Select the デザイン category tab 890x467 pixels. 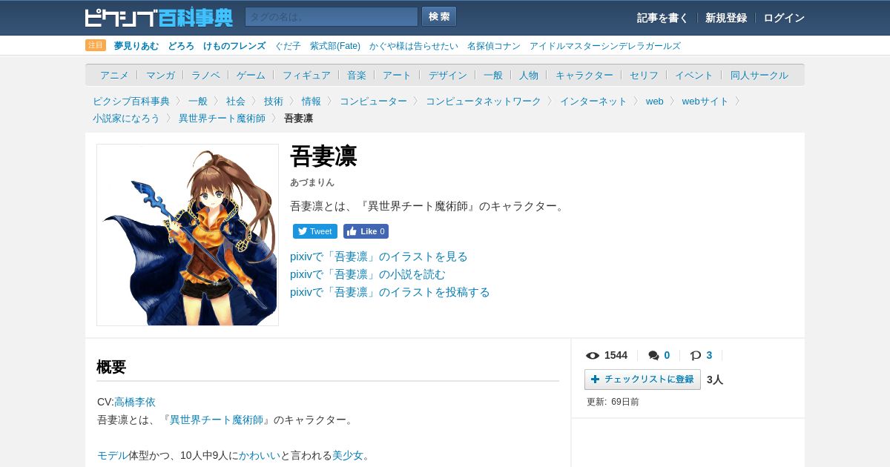coord(448,75)
